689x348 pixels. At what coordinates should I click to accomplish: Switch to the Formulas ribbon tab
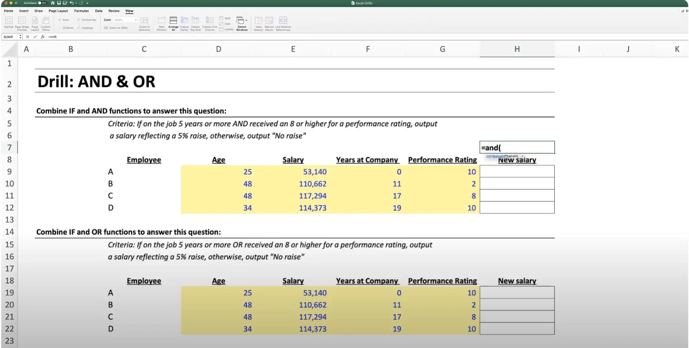click(81, 11)
